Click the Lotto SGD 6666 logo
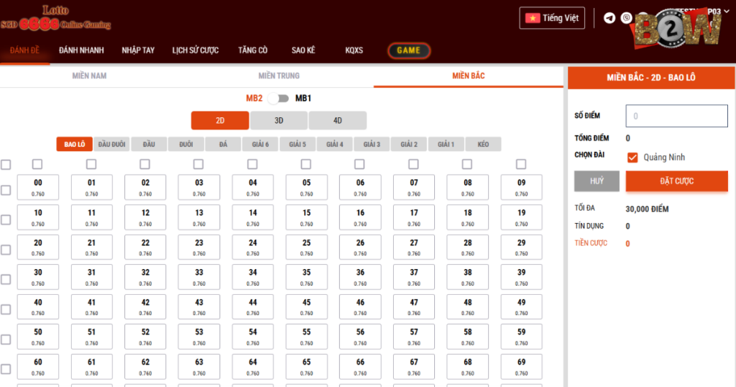The height and width of the screenshot is (387, 736). pyautogui.click(x=55, y=18)
